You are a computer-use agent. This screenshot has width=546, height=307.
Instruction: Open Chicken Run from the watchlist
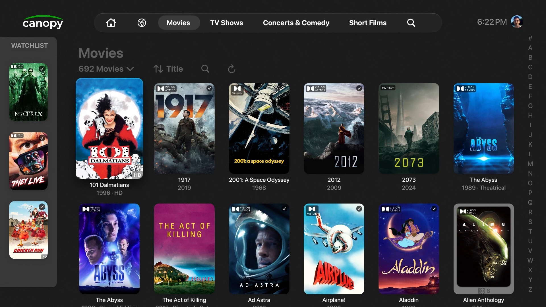28,230
